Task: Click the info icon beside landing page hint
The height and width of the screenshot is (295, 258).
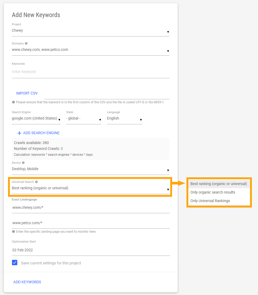Action: [13, 232]
